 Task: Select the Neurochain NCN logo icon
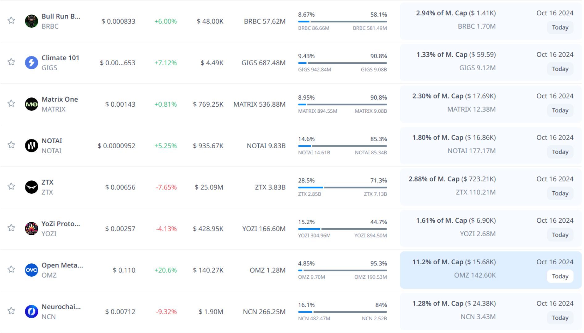tap(31, 311)
